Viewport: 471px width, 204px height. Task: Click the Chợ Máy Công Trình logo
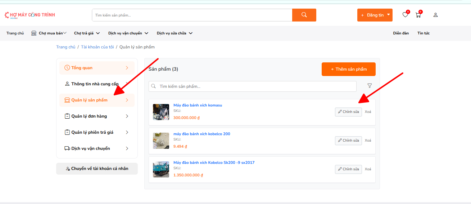(x=30, y=15)
